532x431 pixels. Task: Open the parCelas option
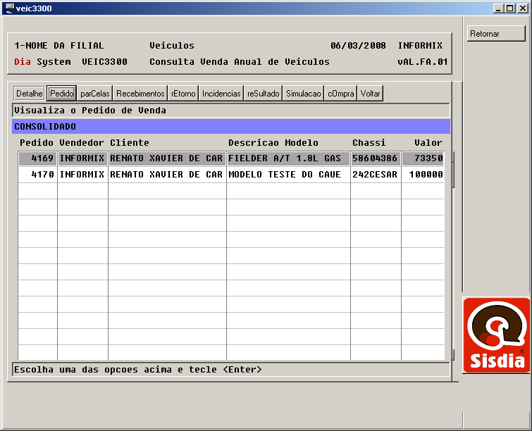pyautogui.click(x=94, y=94)
